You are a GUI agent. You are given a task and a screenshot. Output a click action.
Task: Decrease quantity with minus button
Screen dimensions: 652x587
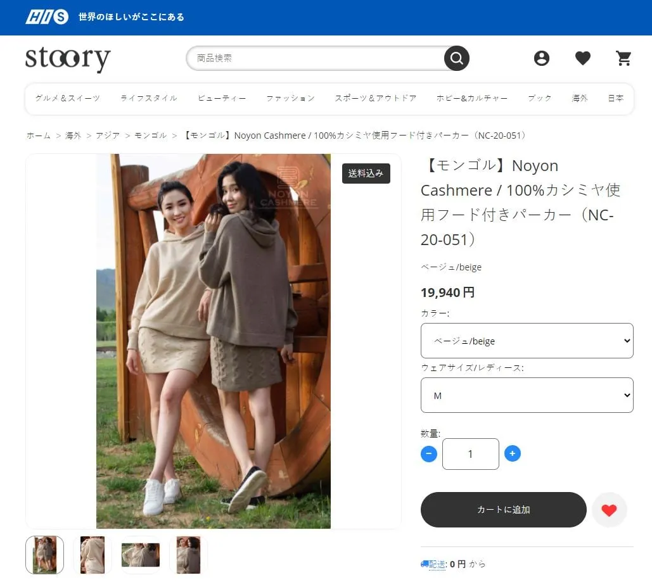click(x=429, y=453)
